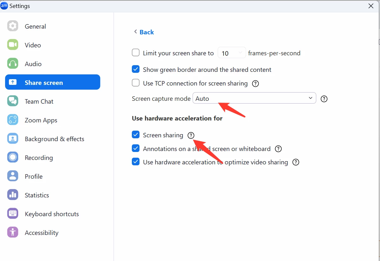Enable Use TCP connection for screen sharing
The image size is (380, 261).
coord(136,83)
